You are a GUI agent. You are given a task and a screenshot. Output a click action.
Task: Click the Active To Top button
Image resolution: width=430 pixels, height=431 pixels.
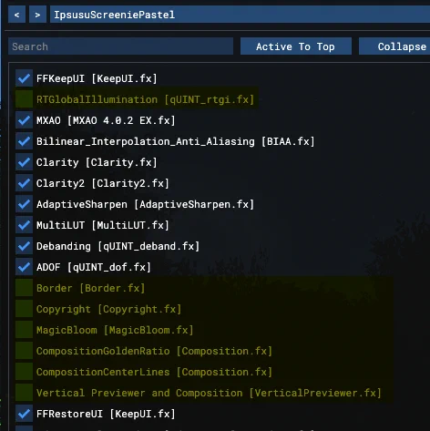[x=296, y=46]
